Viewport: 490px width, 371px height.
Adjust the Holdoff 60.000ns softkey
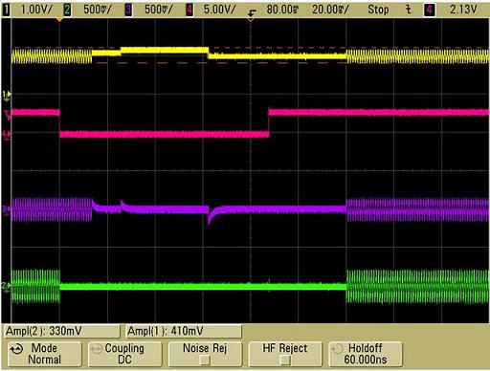(x=366, y=354)
